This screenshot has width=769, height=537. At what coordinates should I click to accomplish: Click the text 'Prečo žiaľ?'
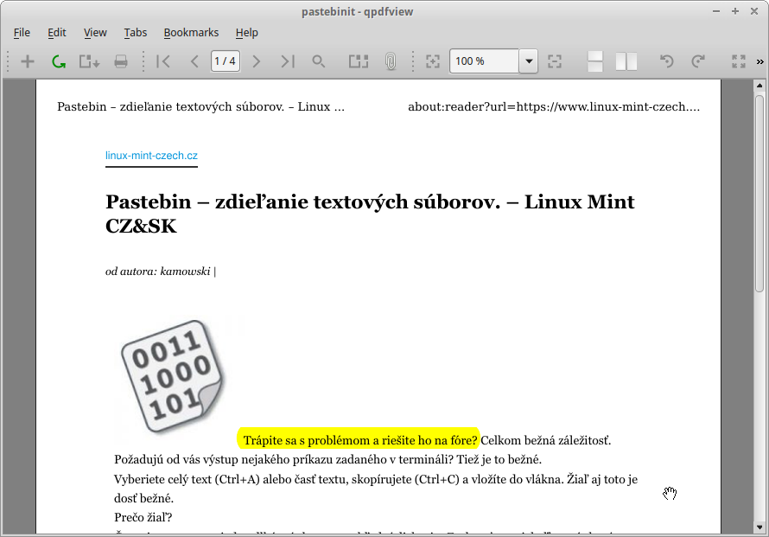pos(143,517)
